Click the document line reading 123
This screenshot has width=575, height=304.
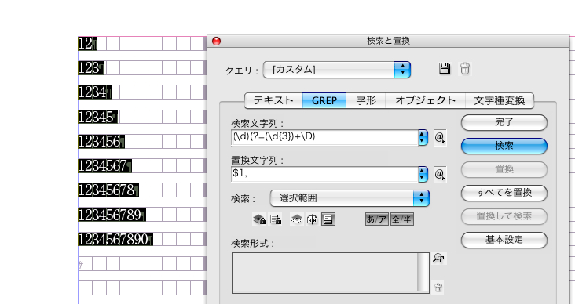pos(91,68)
